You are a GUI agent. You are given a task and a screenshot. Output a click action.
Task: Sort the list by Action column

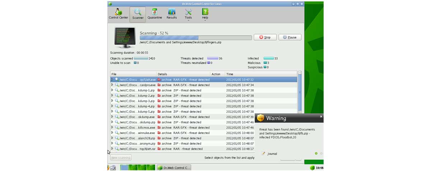click(218, 74)
